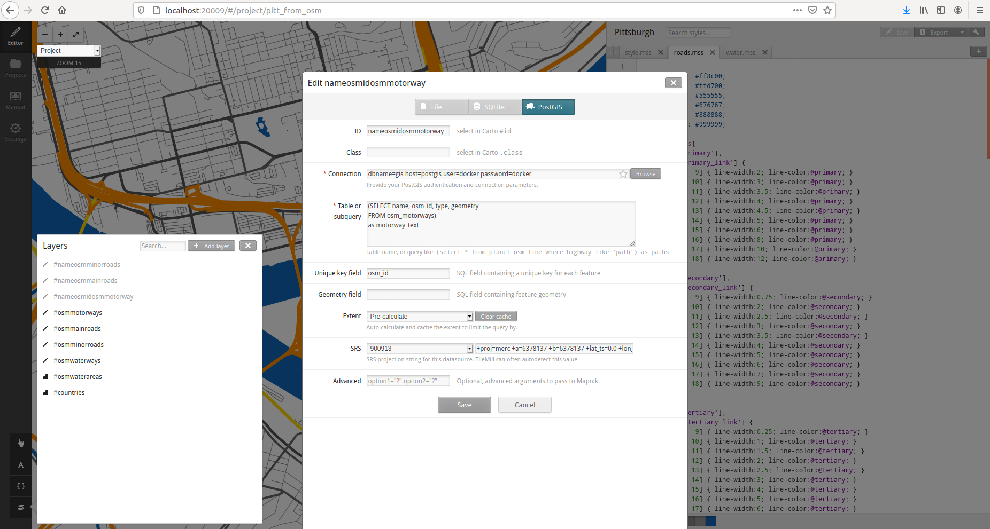Close the Edit nameosmidosmmotorway dialog

pos(674,83)
